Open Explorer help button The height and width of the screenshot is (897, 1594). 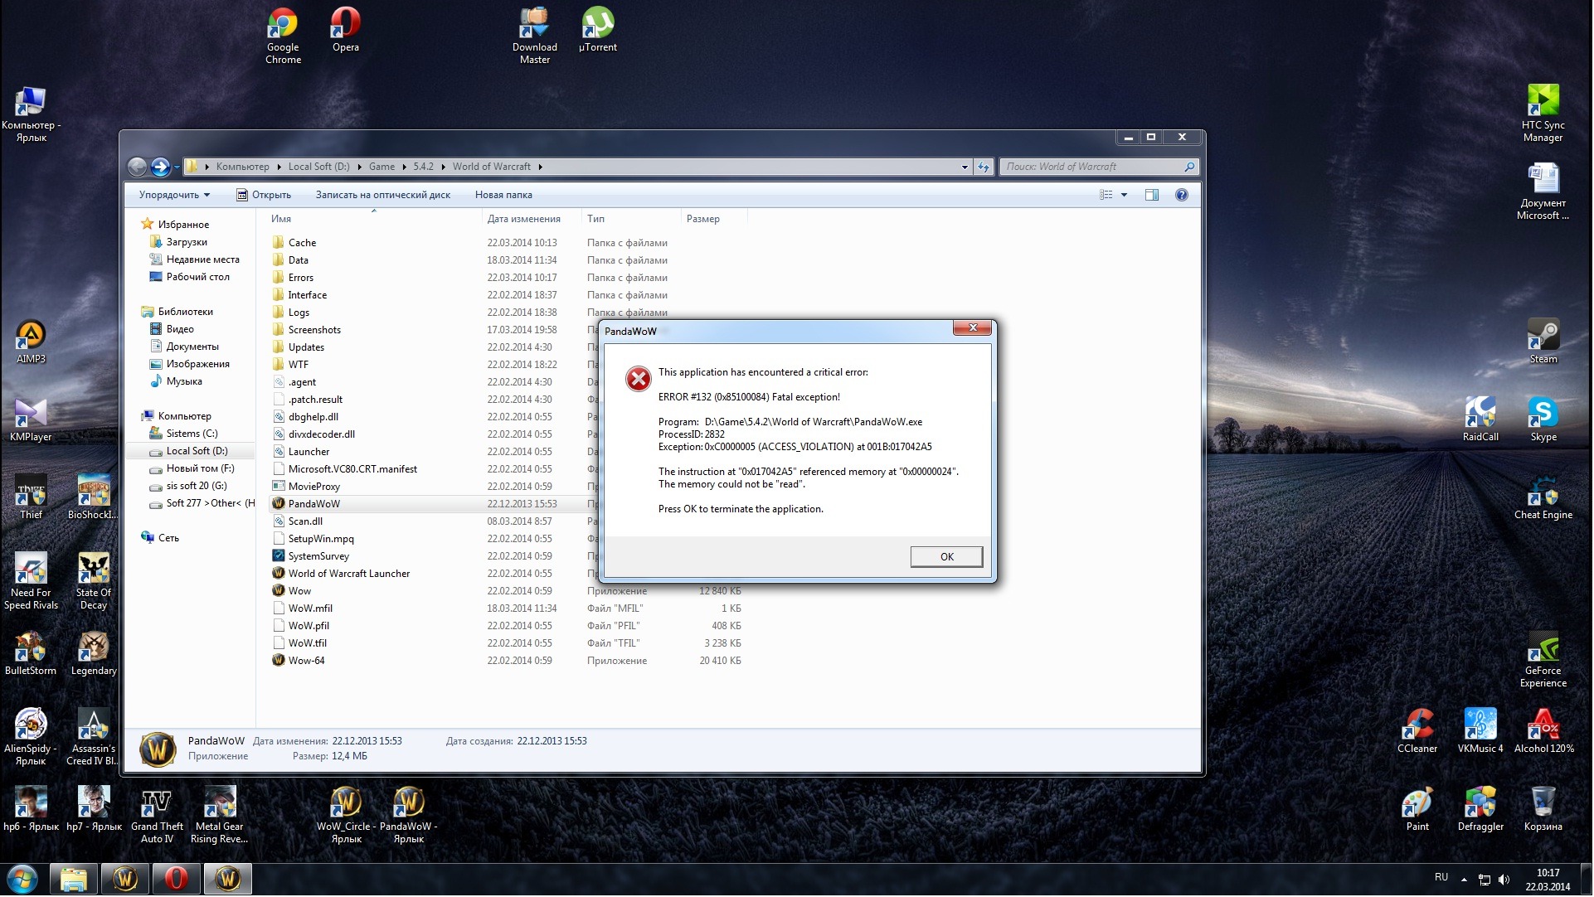click(x=1182, y=195)
